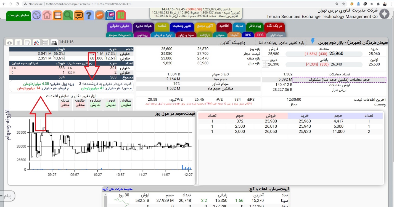394x207 pixels.
Task: Click the note export icon in panel header
Action: [x=27, y=43]
